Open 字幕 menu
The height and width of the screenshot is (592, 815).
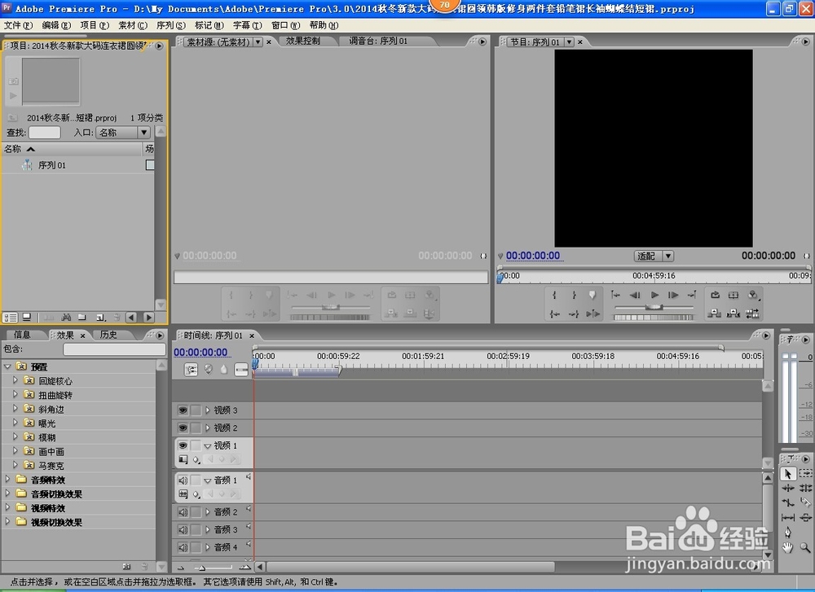(248, 25)
